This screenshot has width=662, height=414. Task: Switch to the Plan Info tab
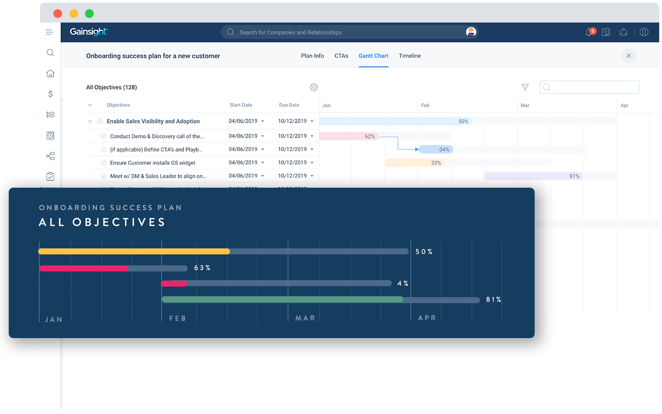(312, 56)
